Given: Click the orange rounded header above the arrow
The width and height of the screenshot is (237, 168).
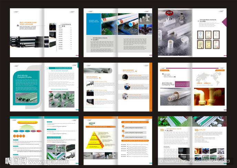Looking at the screenshot, I should click(28, 122).
